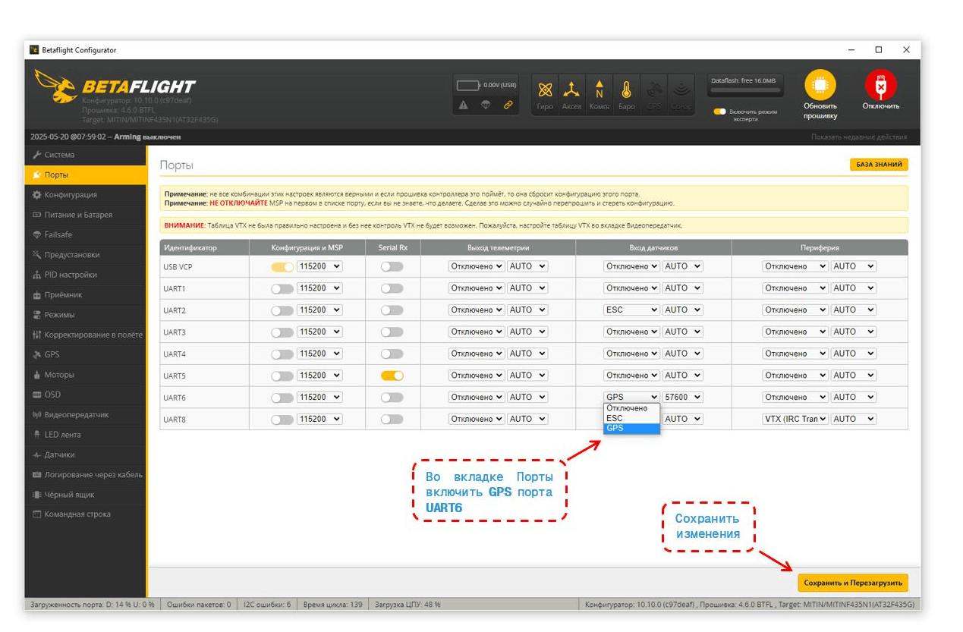Screen dimensions: 963x632
Task: Open the Логирование через кабель sidebar tab
Action: tap(85, 474)
